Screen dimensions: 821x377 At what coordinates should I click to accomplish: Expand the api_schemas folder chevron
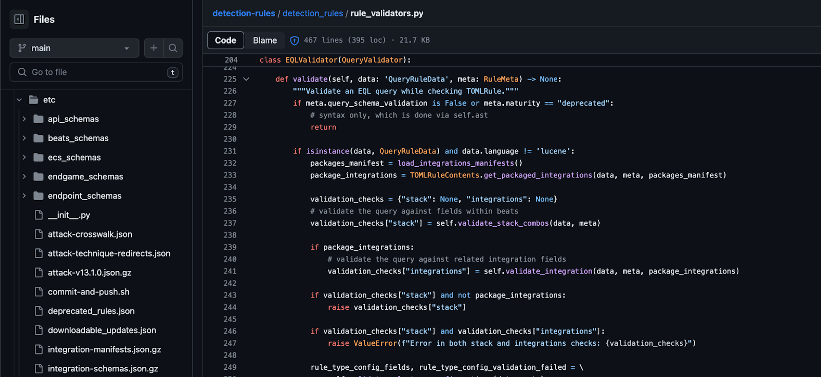(24, 119)
